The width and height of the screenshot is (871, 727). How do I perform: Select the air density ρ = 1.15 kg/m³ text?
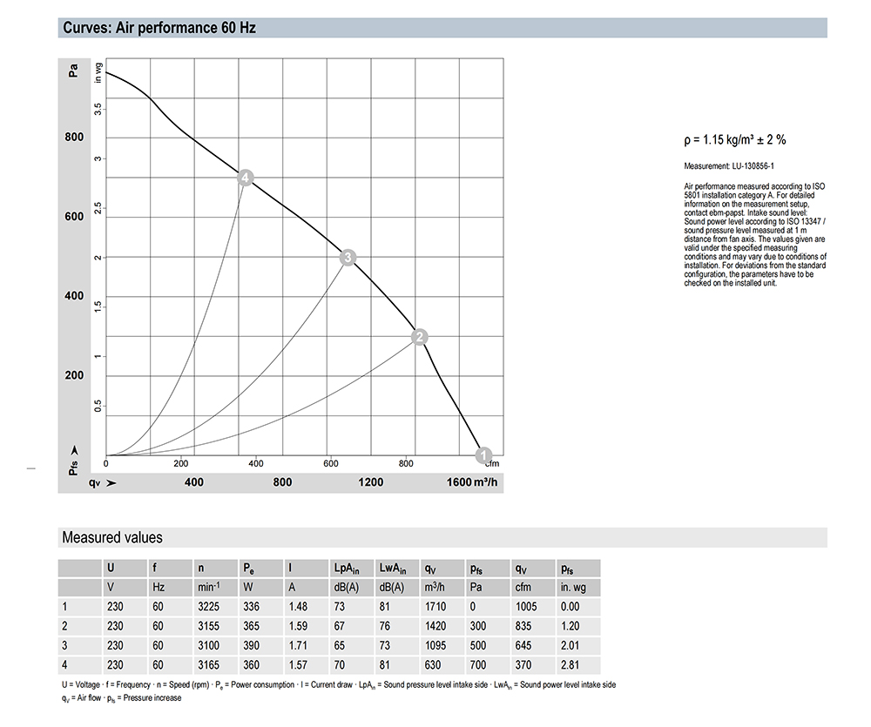pos(735,139)
